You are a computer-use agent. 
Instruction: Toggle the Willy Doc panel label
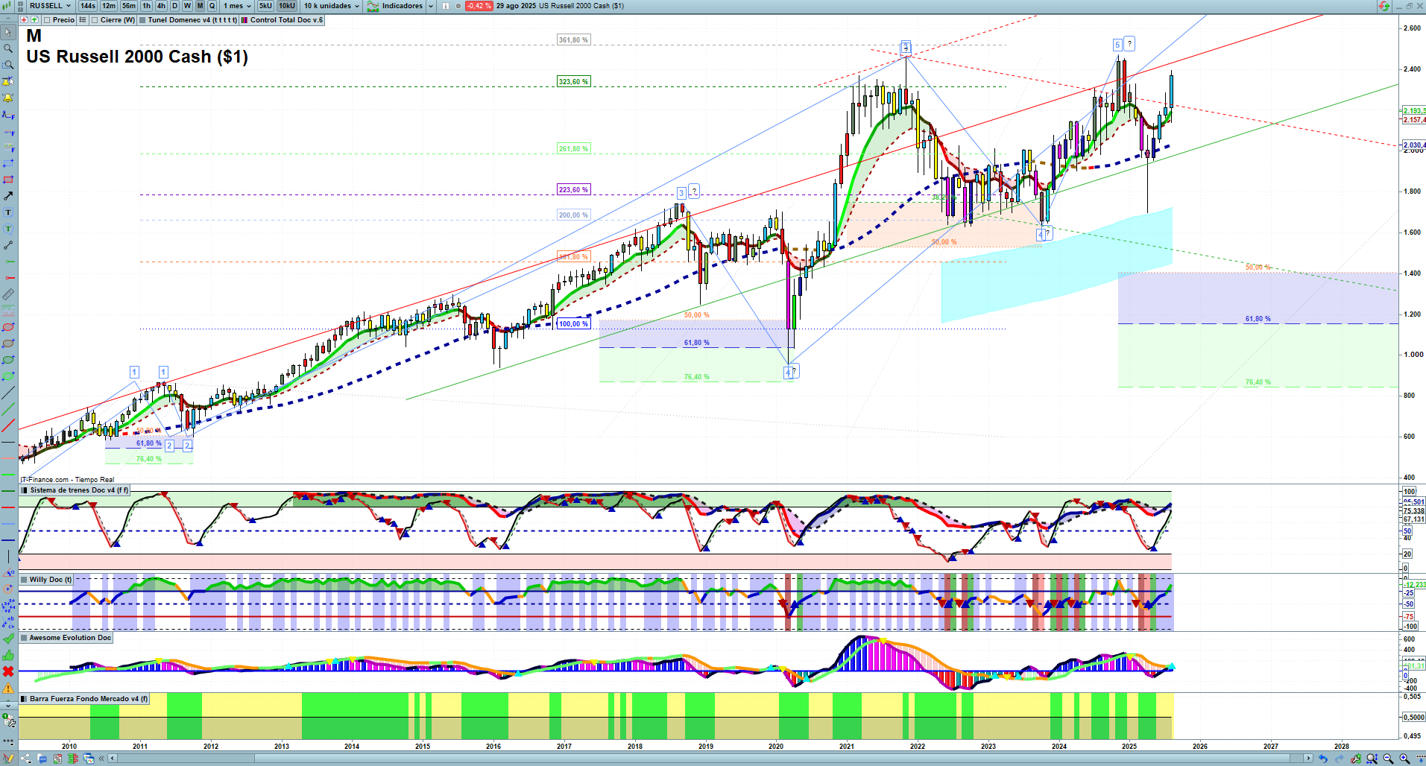coord(47,580)
